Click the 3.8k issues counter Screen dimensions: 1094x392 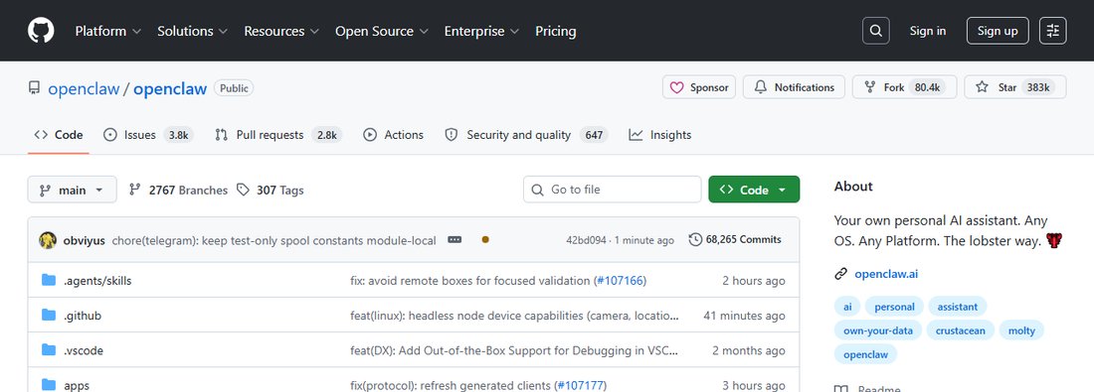pos(178,134)
